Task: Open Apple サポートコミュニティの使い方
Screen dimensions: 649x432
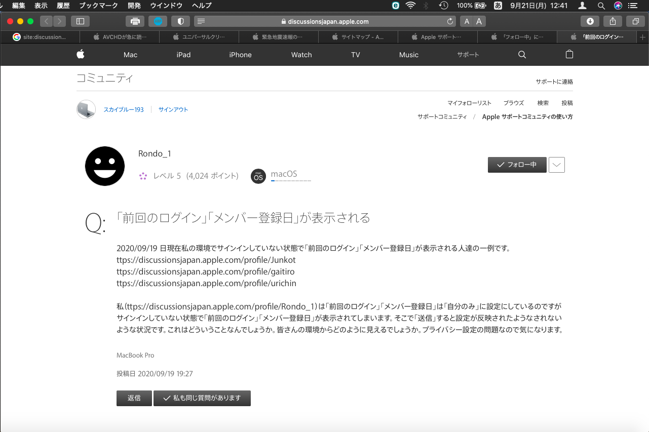Action: tap(527, 116)
